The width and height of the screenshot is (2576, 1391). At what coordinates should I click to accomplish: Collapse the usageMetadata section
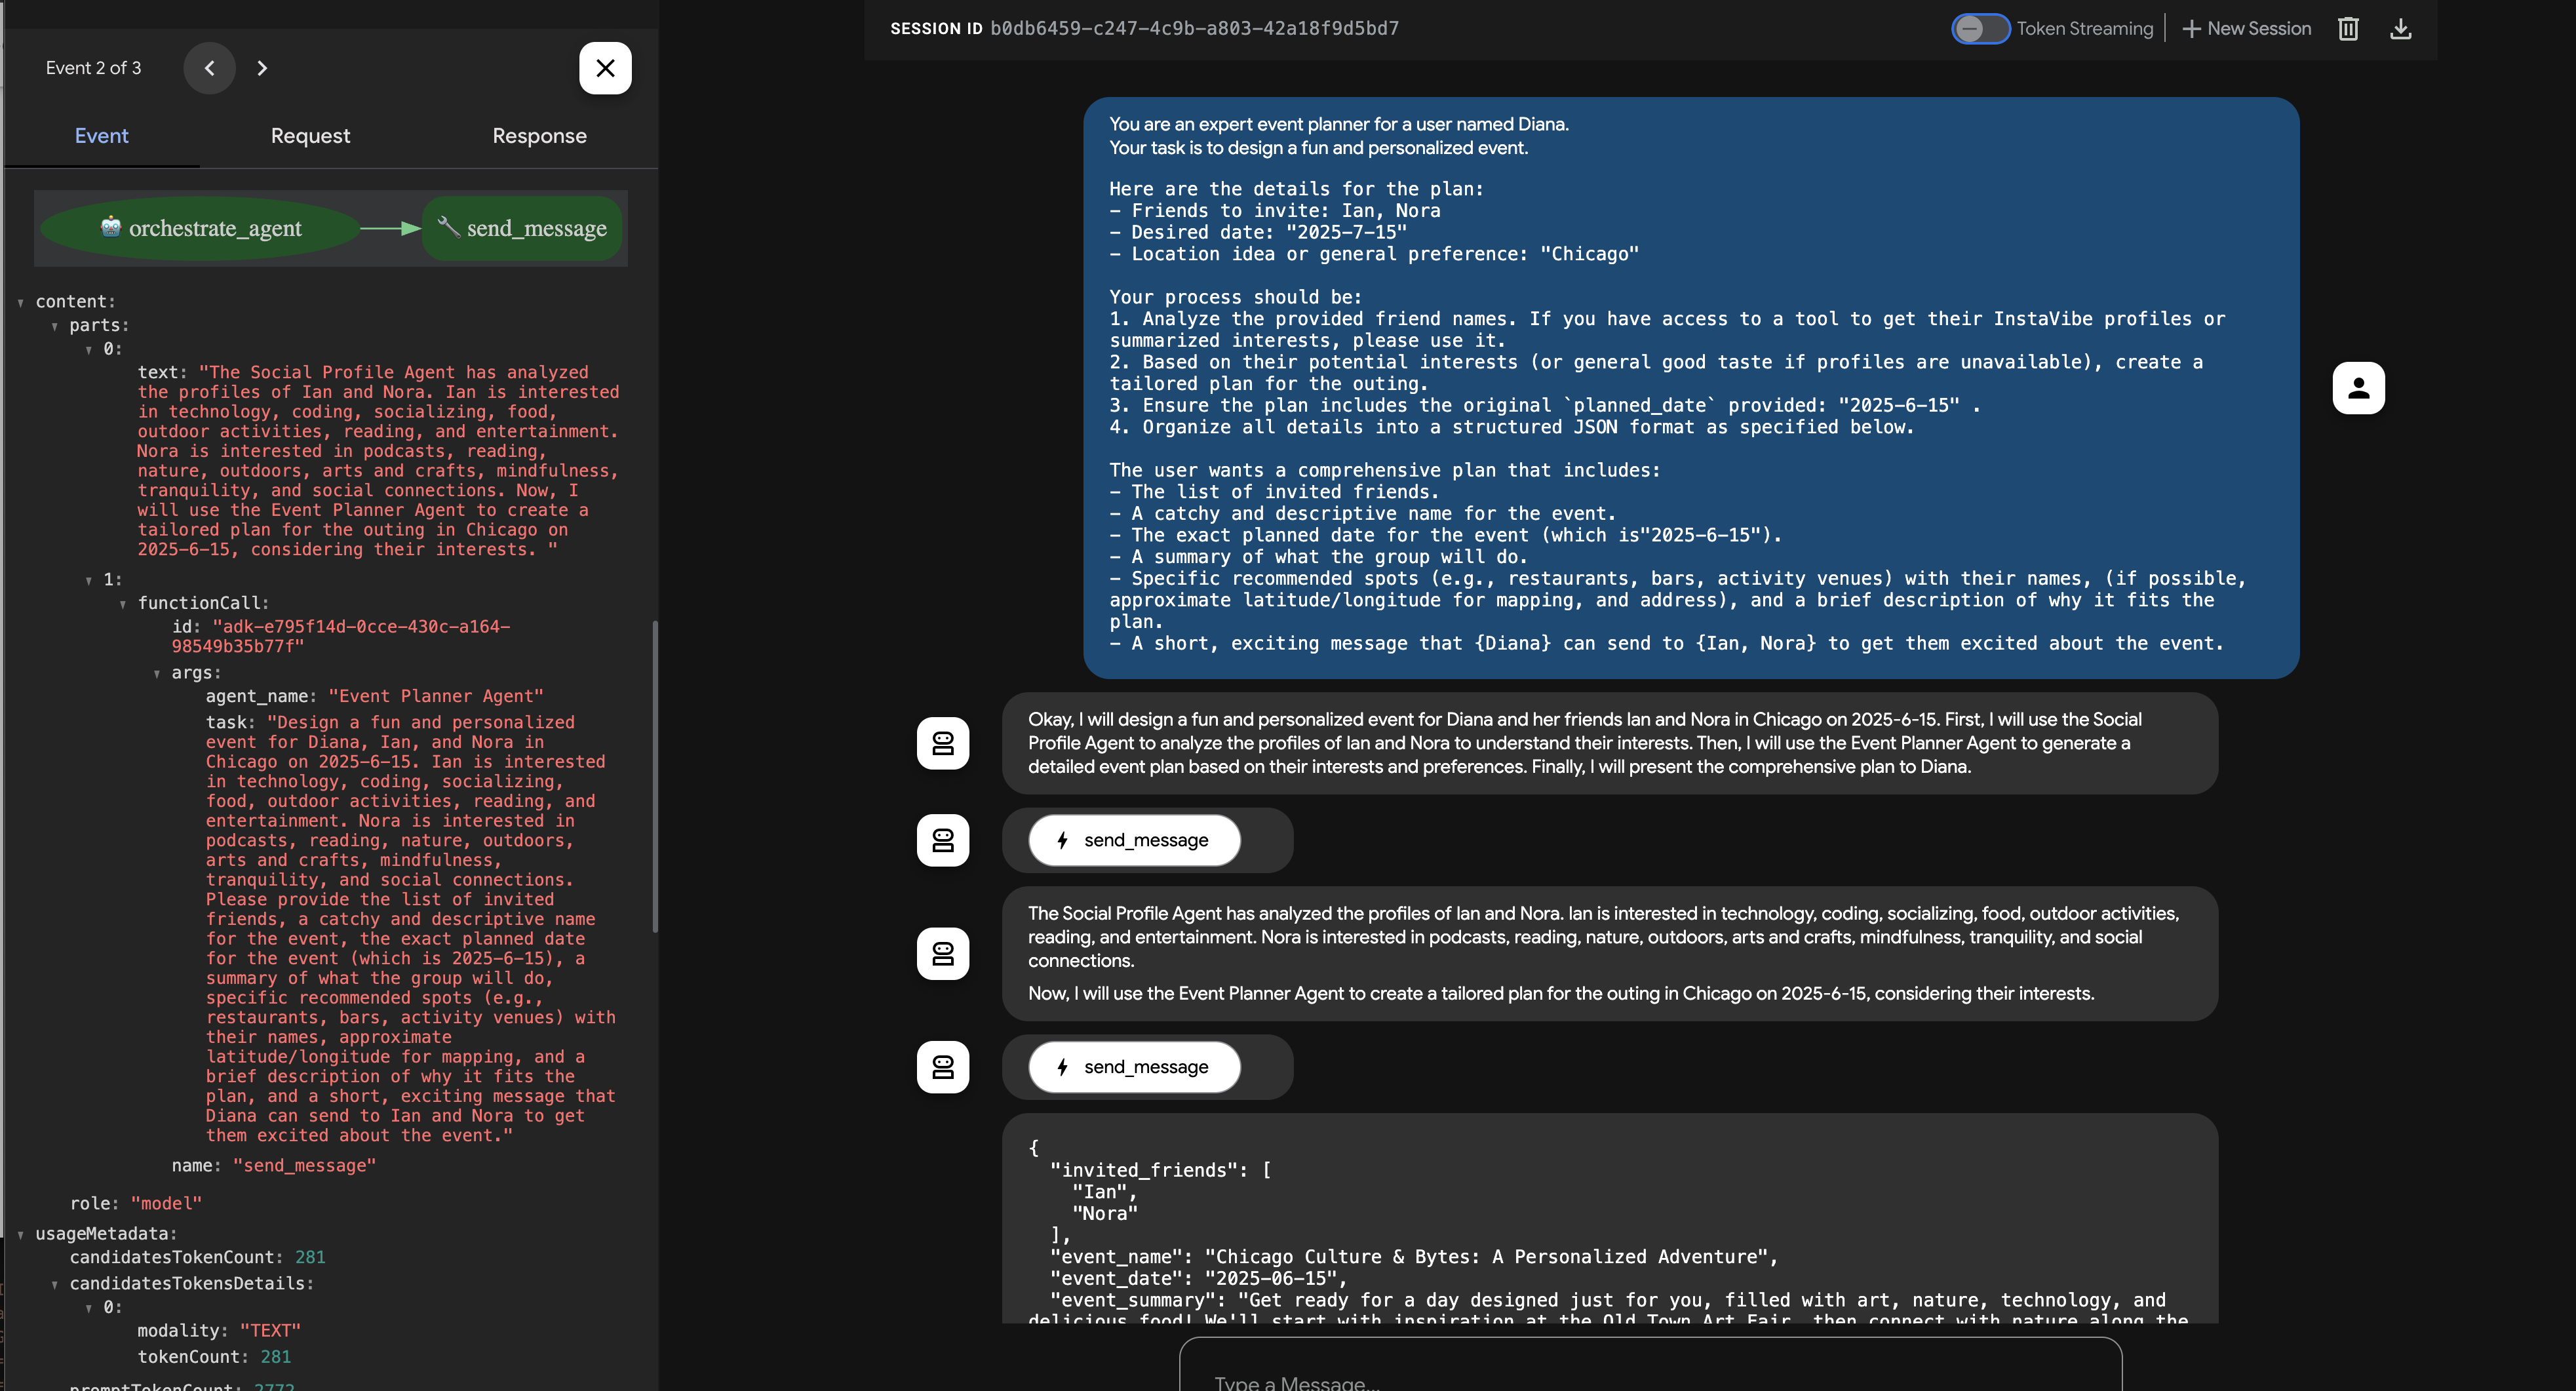(x=21, y=1234)
